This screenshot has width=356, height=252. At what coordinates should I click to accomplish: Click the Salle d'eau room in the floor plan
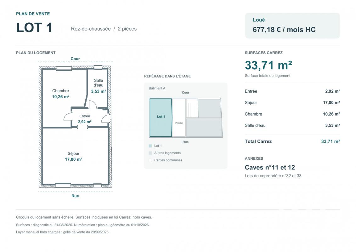pos(98,86)
